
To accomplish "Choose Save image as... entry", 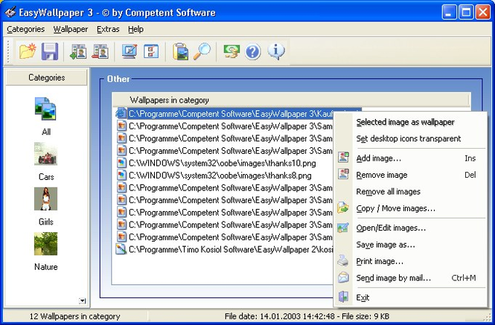I will (x=410, y=245).
